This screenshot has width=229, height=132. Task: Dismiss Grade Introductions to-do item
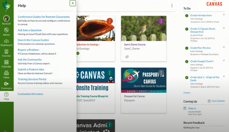click(224, 14)
